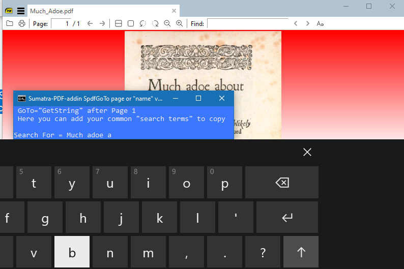This screenshot has width=404, height=269.
Task: Close the on-screen touch keyboard
Action: click(x=307, y=152)
